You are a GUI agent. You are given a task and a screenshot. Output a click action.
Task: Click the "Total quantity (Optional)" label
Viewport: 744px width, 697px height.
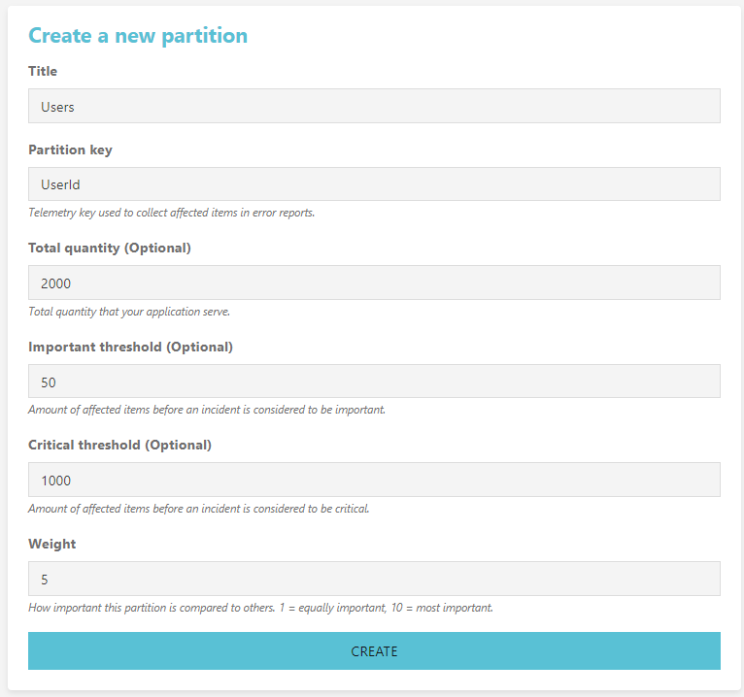click(x=110, y=248)
